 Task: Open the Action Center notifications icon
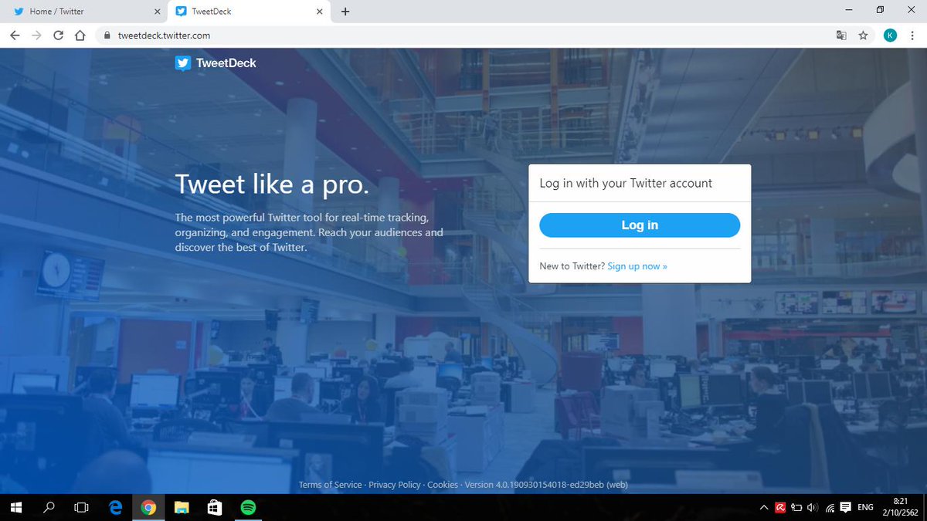[x=846, y=507]
